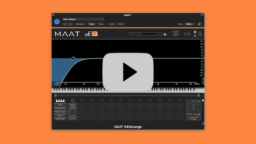This screenshot has width=256, height=144.
Task: Click the 0.71 Q value of band 1
Action: click(x=73, y=116)
